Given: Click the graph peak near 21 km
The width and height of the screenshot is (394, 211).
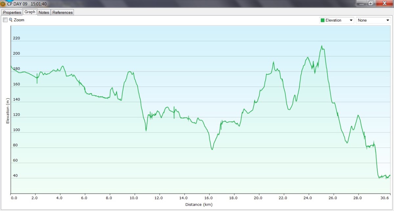Looking at the screenshot, I should click(273, 62).
